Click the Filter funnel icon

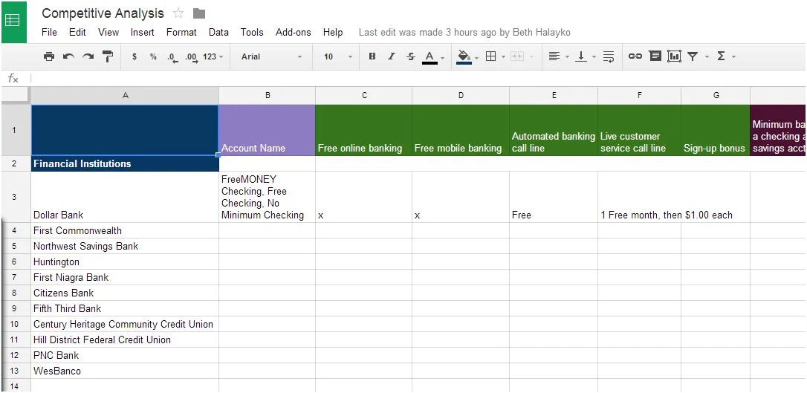693,56
